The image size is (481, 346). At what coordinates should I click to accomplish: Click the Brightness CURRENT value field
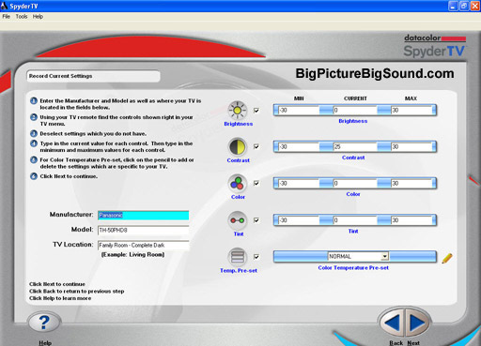pos(355,111)
